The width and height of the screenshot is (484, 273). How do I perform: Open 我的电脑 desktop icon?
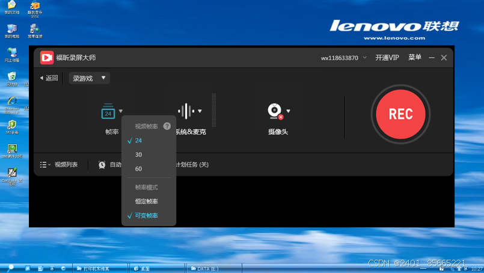point(12,31)
